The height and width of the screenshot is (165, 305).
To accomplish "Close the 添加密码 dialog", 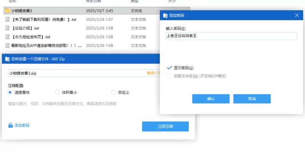I will [297, 15].
